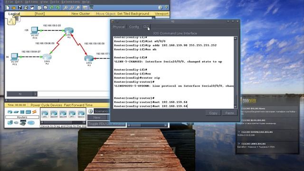This screenshot has width=304, height=171.
Task: Click Set Tiled Background
Action: pyautogui.click(x=133, y=14)
